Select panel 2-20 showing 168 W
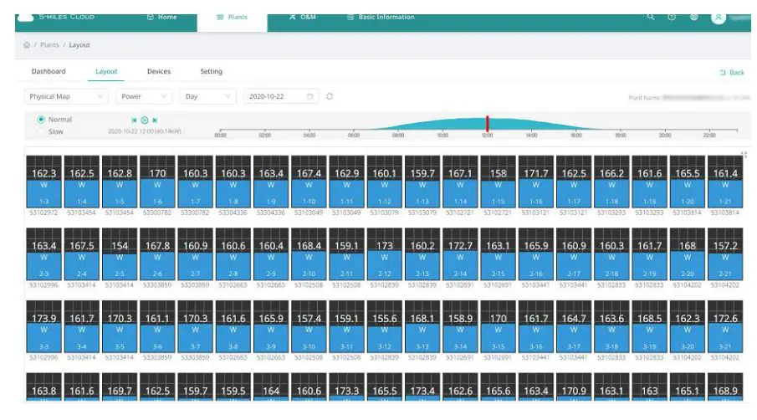This screenshot has width=757, height=420. point(688,254)
